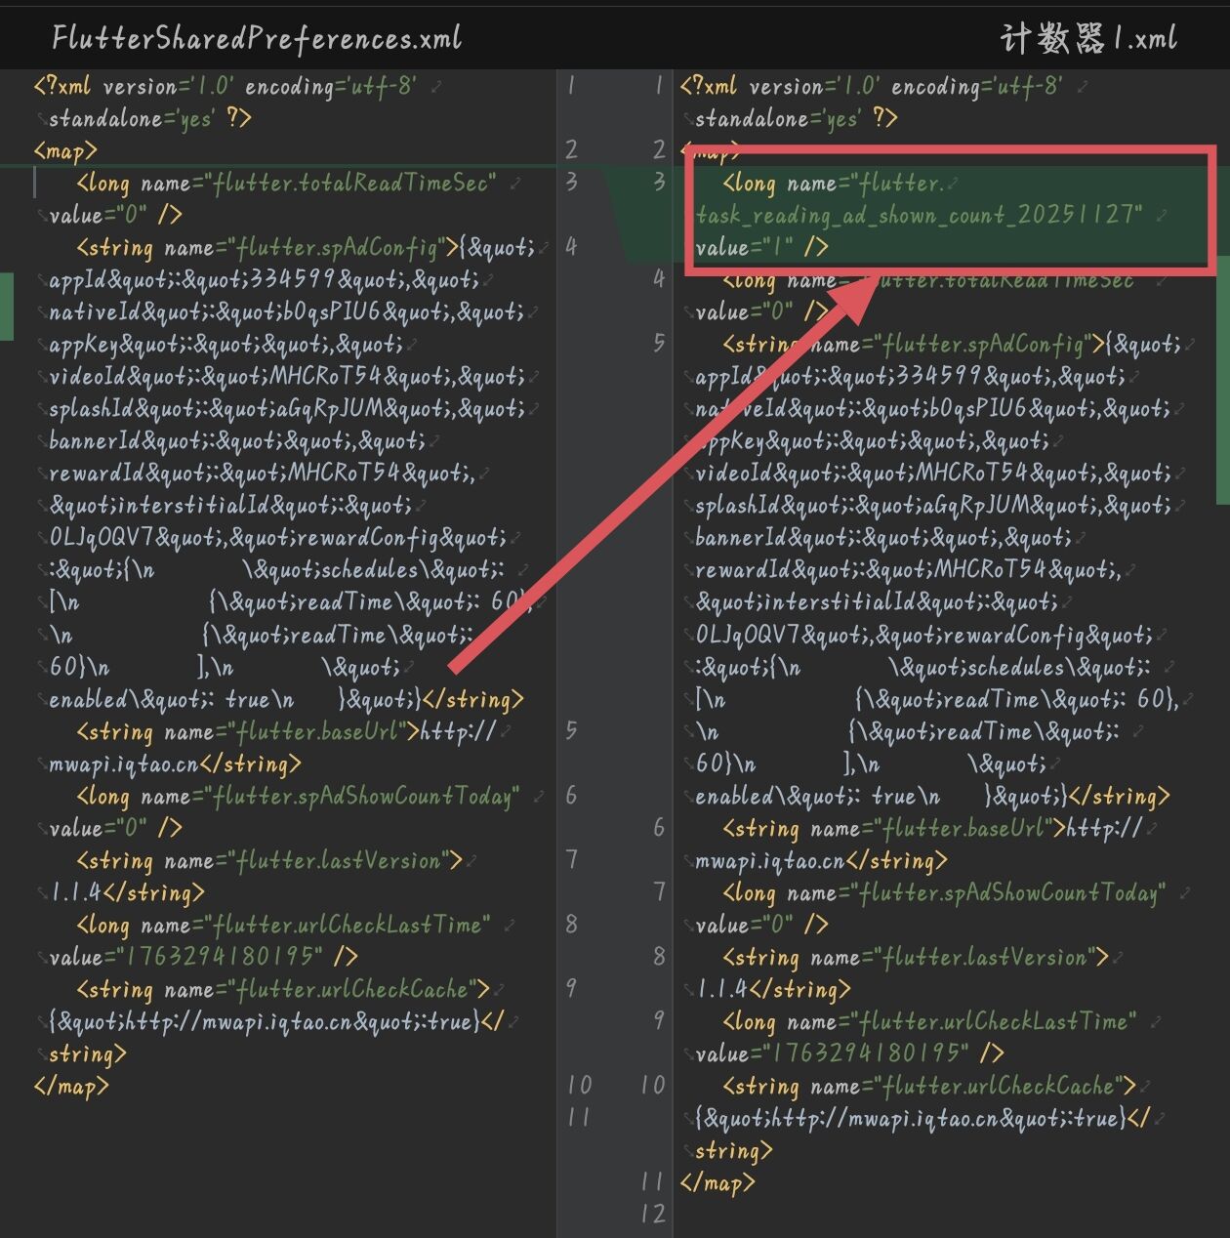Click line number 12 in the gutter
This screenshot has height=1238, width=1230.
(653, 1215)
